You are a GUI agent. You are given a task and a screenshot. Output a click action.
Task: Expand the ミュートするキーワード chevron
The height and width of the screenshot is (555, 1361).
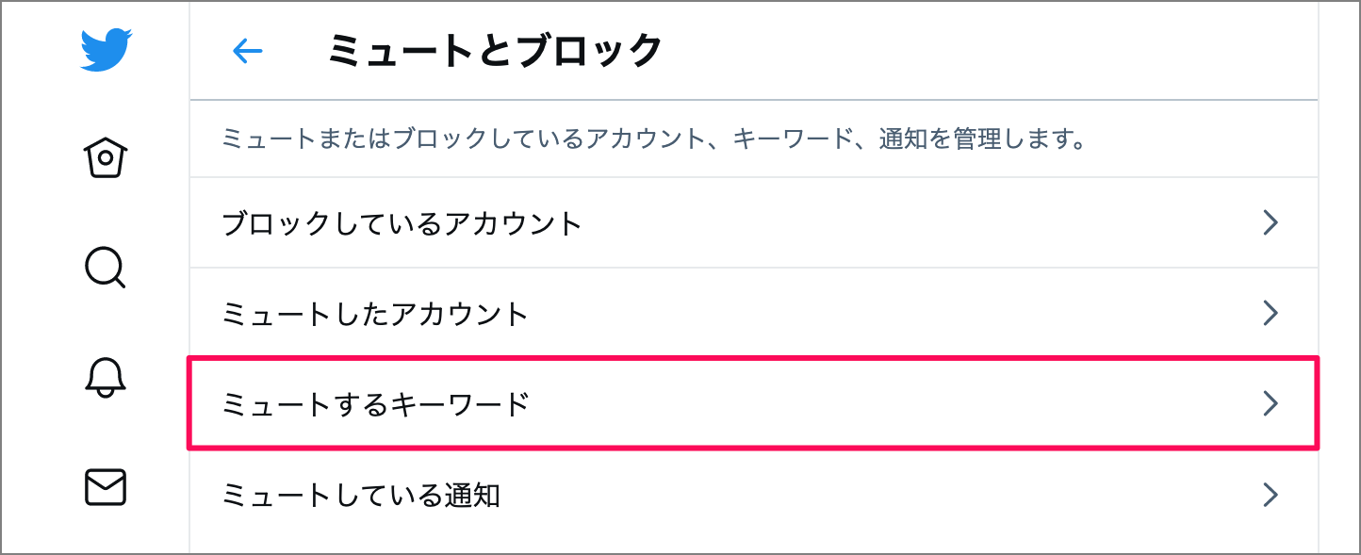coord(1272,403)
